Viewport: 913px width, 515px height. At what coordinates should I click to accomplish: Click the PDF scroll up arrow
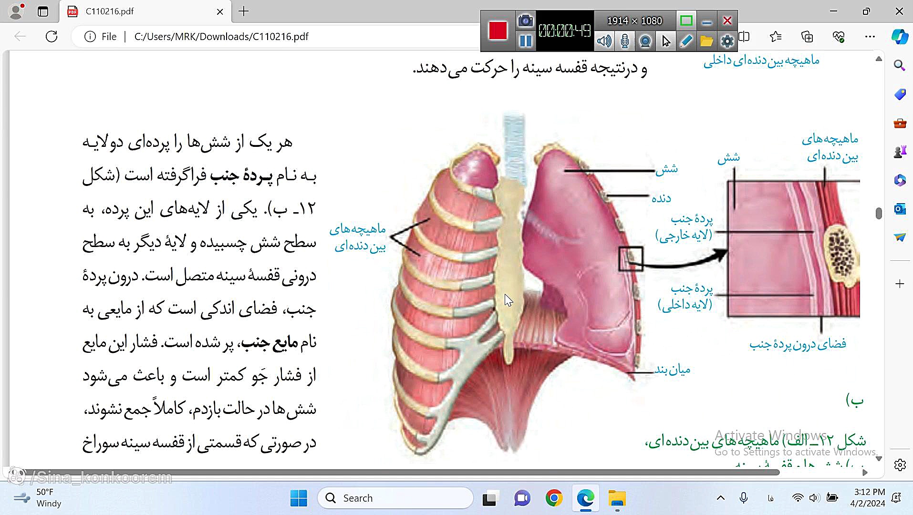click(x=879, y=59)
